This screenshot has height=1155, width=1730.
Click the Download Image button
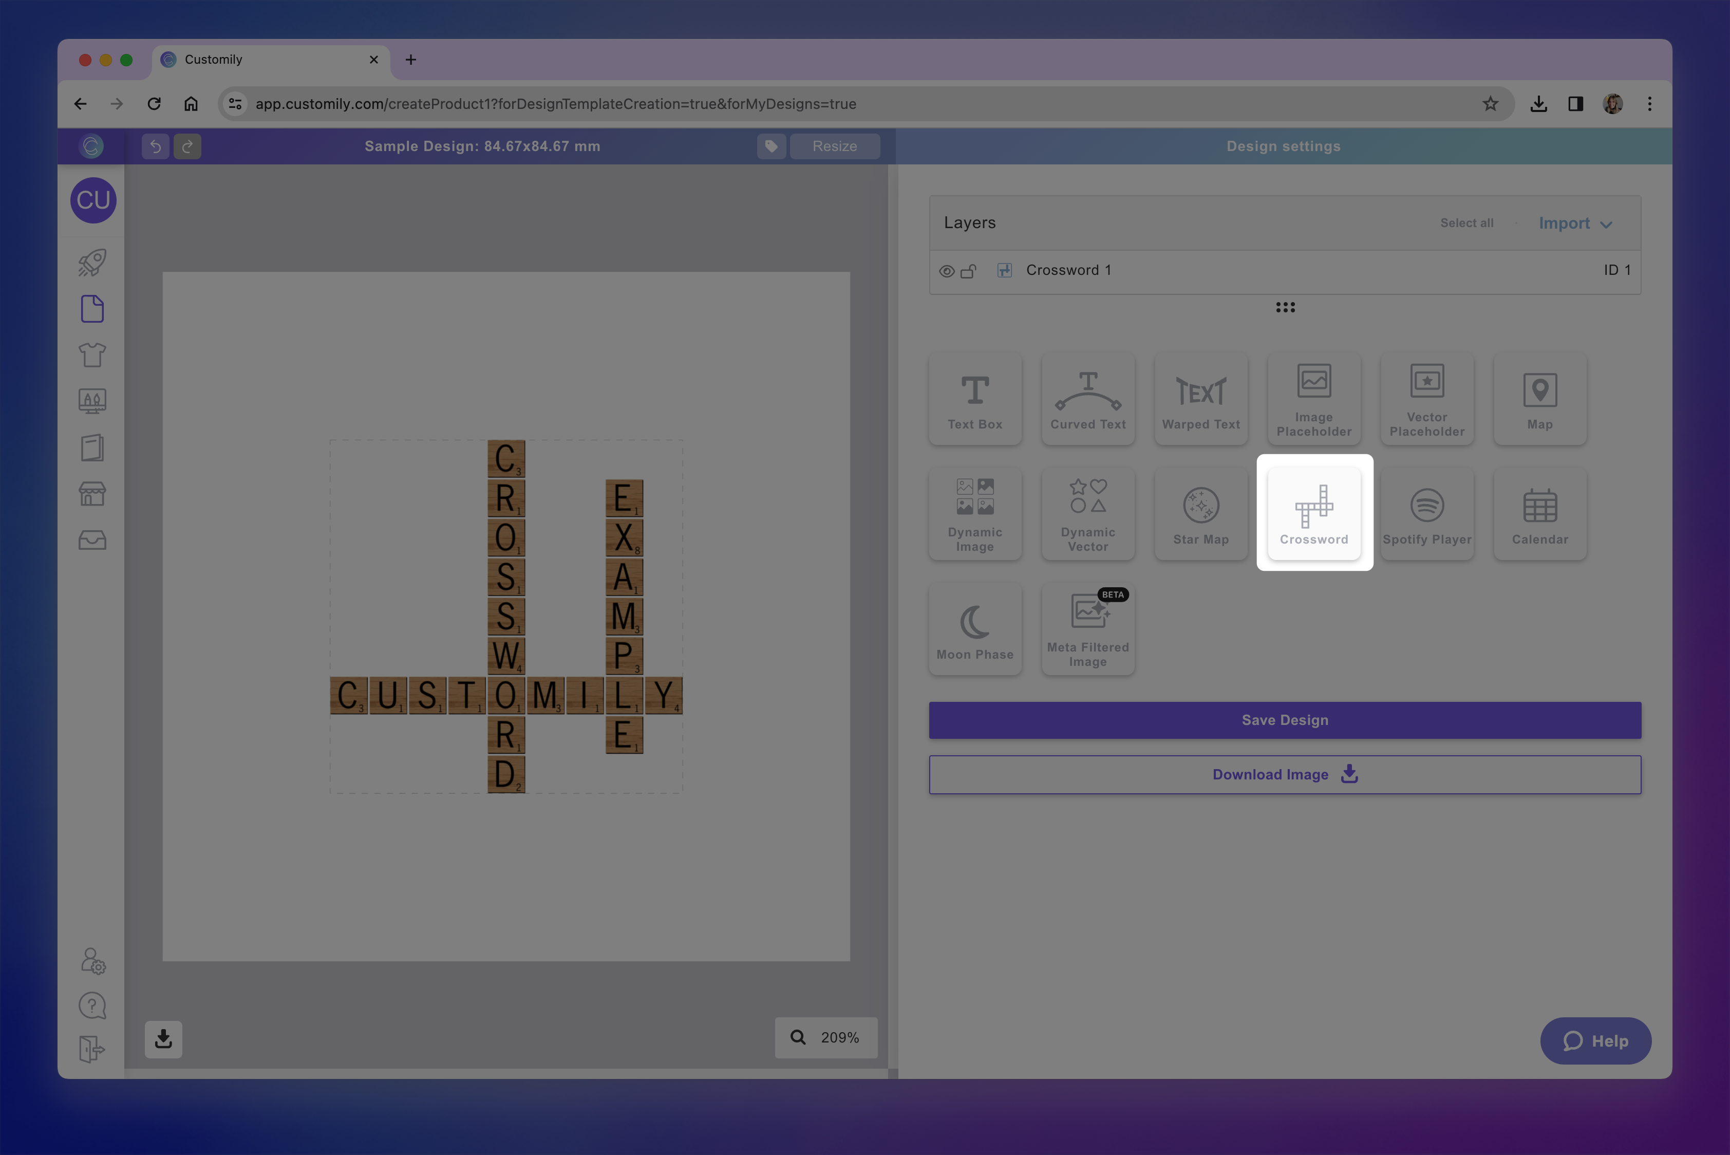(1285, 774)
